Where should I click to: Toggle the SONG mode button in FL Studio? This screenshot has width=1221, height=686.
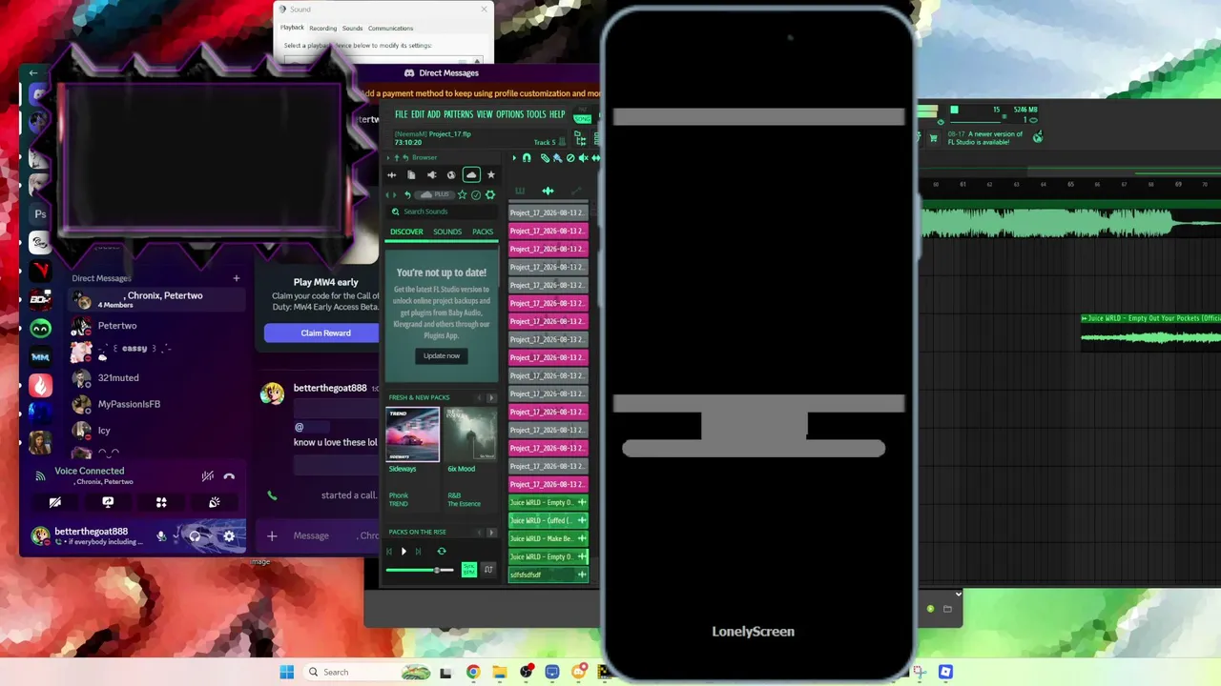(x=582, y=118)
